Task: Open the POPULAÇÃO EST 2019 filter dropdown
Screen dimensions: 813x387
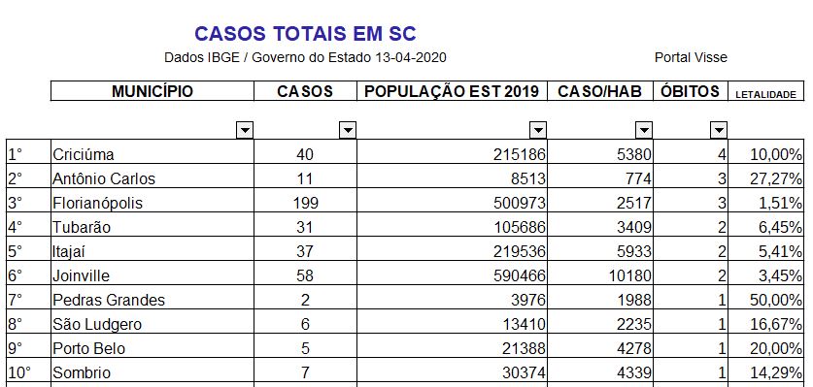Action: (x=538, y=130)
